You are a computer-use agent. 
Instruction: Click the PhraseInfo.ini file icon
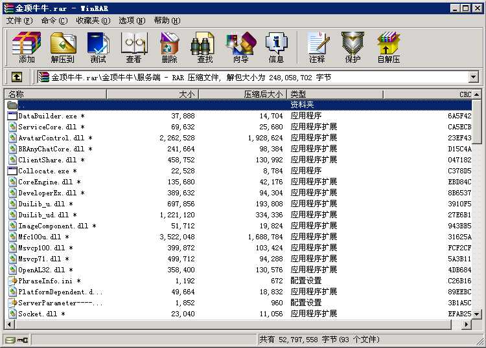click(x=13, y=281)
